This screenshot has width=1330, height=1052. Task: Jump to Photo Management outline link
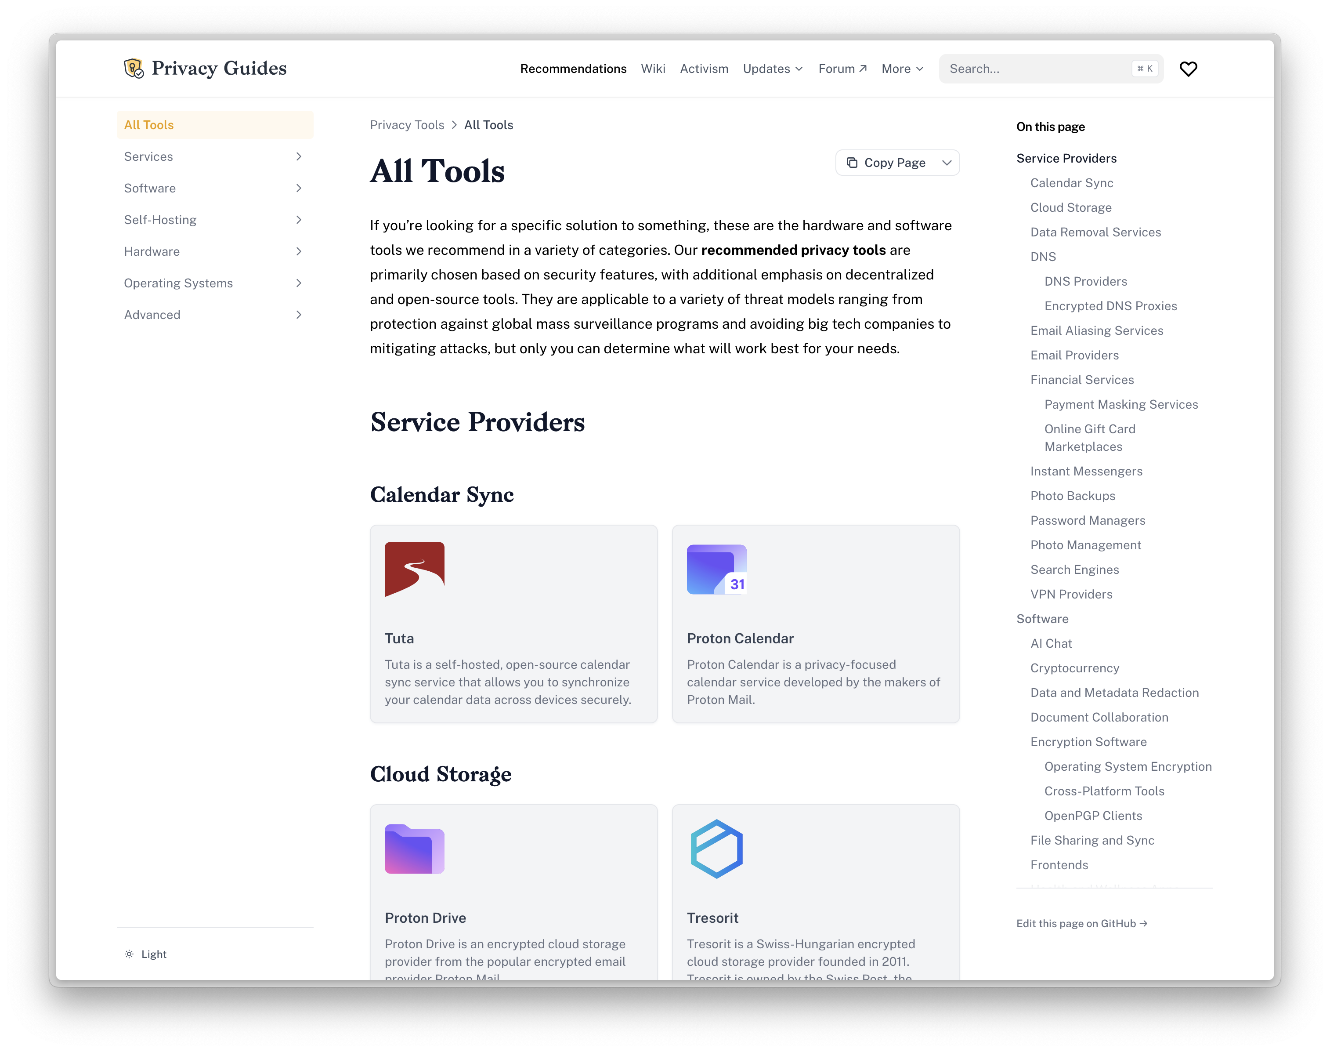1086,545
